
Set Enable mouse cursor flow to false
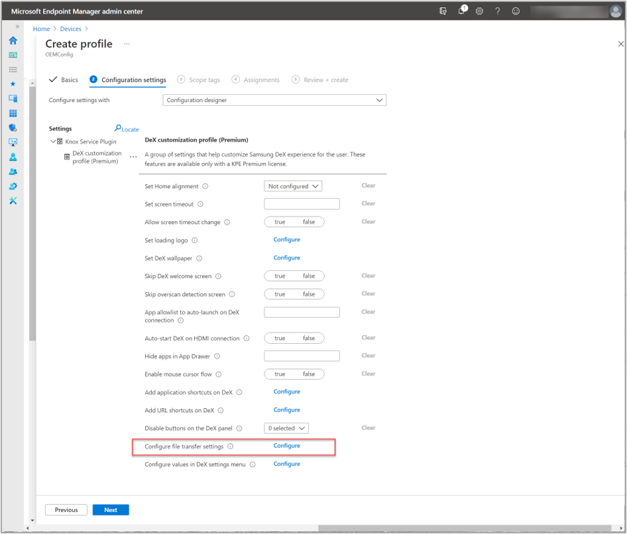[x=309, y=374]
